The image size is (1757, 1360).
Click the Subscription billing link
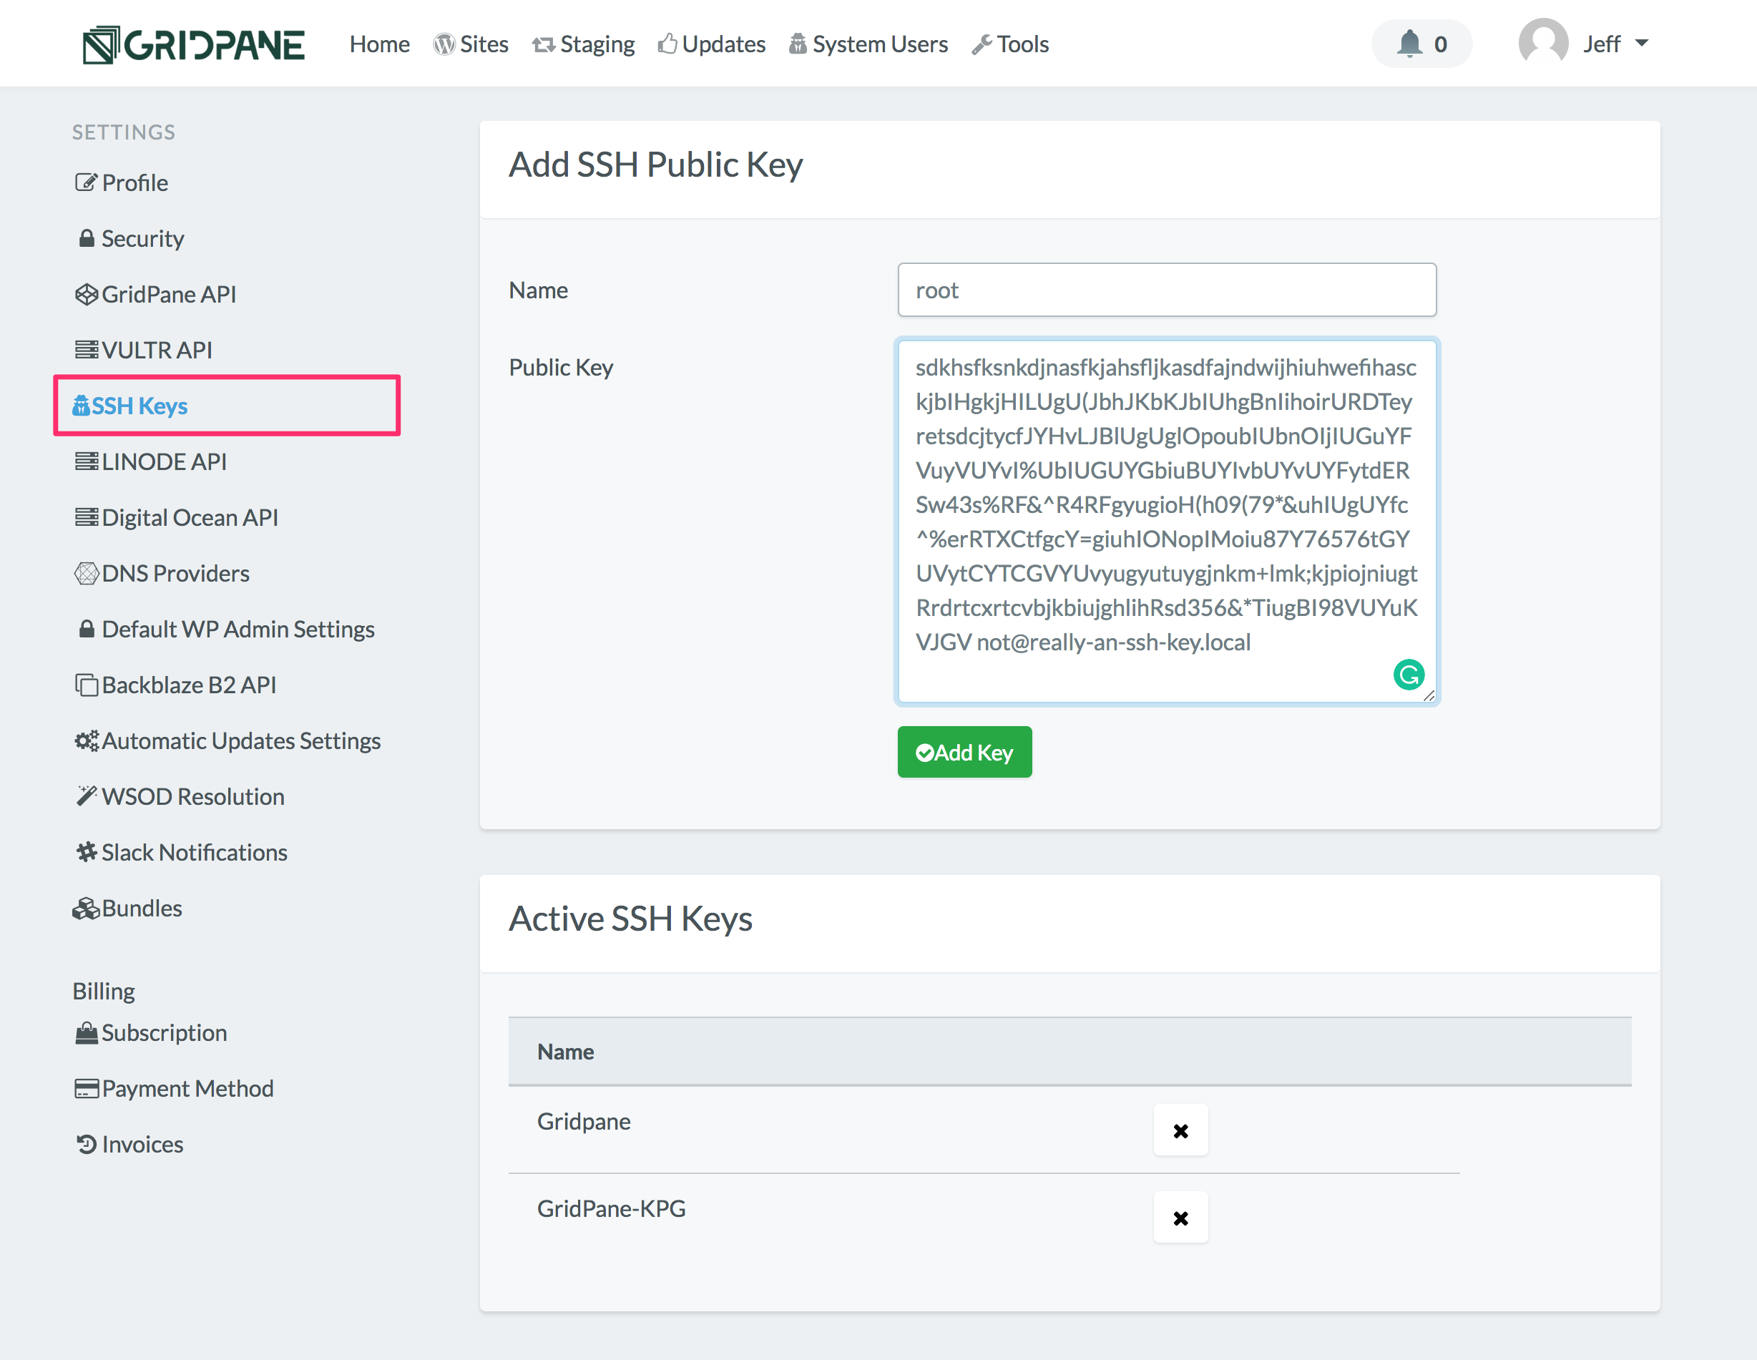[x=162, y=1031]
